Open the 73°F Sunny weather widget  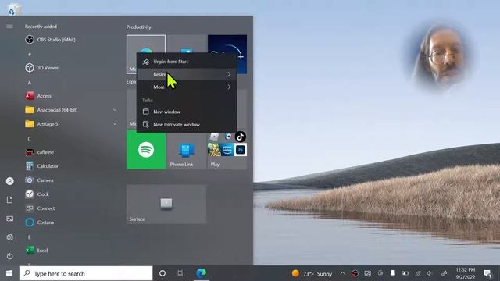[312, 274]
